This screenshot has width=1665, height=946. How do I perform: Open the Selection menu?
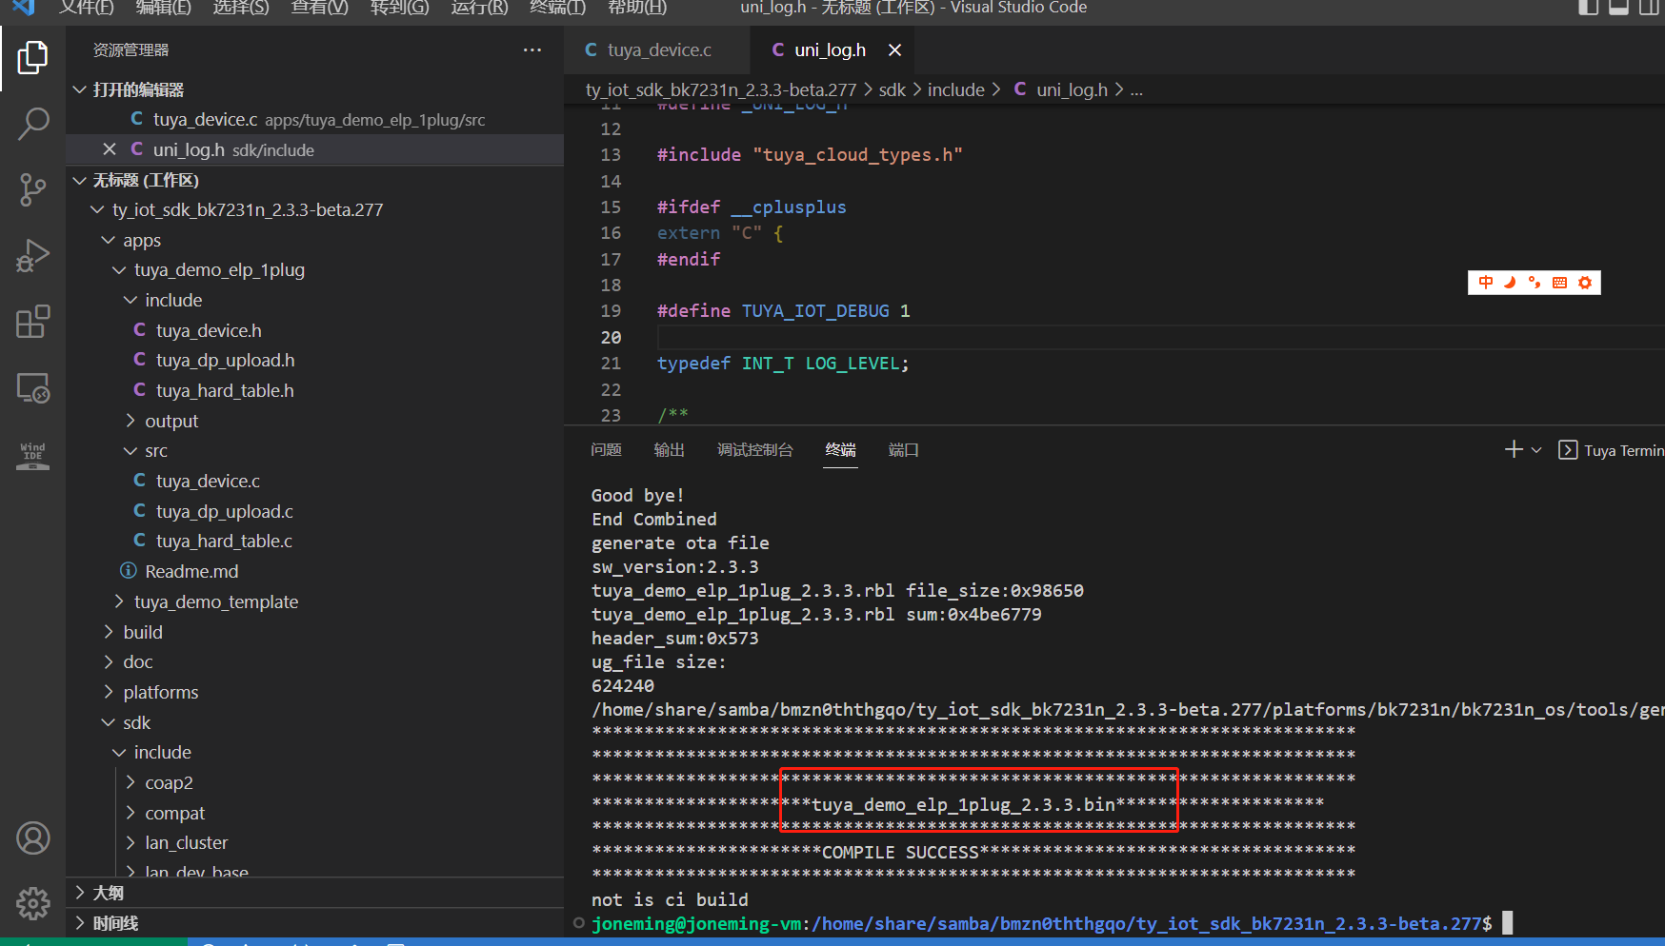(241, 8)
